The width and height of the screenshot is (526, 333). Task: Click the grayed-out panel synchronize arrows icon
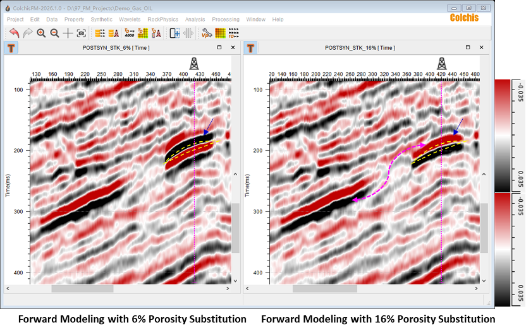[x=188, y=33]
